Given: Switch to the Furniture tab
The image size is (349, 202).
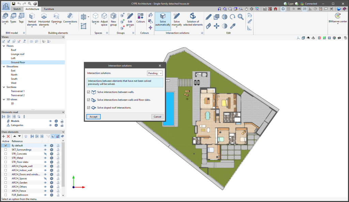Looking at the screenshot, I should 49,9.
